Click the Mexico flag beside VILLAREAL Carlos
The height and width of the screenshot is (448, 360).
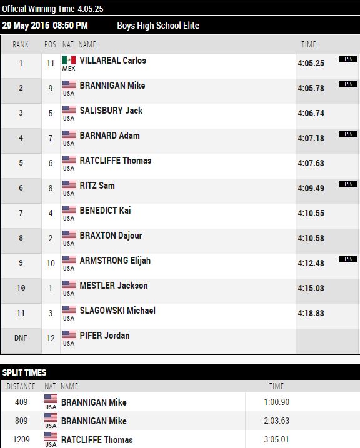[x=69, y=60]
